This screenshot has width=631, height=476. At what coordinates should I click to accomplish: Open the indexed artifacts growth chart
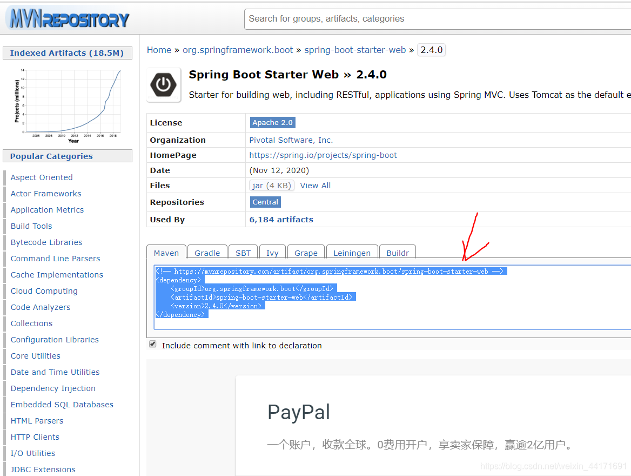(x=68, y=105)
